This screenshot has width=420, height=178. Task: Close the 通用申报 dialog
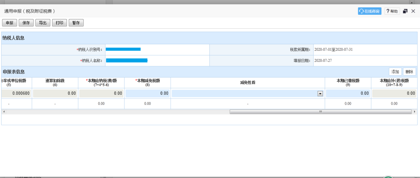click(413, 11)
